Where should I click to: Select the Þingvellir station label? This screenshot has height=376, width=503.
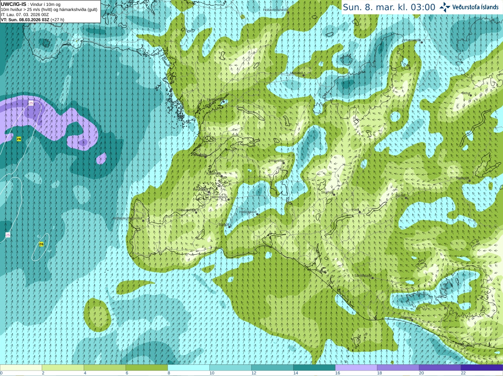(276, 161)
